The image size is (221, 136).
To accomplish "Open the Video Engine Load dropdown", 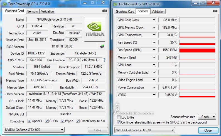I will coord(154,80).
